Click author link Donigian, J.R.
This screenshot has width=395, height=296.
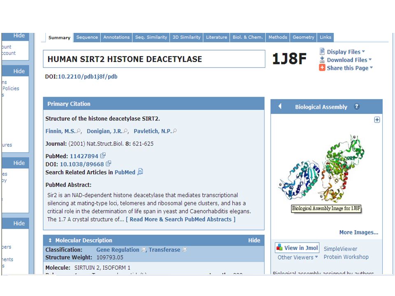pyautogui.click(x=105, y=131)
